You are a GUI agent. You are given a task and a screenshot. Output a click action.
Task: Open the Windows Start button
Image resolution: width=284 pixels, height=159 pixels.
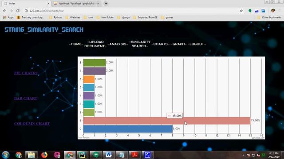tap(5, 155)
